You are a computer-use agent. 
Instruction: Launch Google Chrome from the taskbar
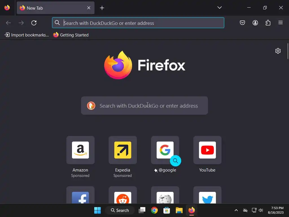click(154, 210)
